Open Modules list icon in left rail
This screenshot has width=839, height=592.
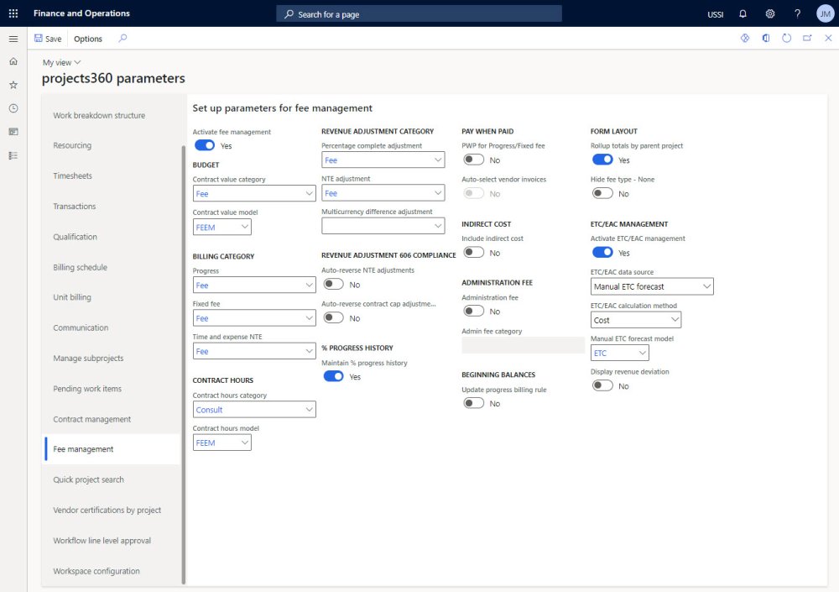pos(13,155)
